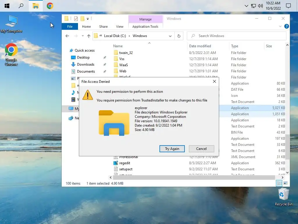
Task: Sort by the Type column header
Action: (x=235, y=46)
